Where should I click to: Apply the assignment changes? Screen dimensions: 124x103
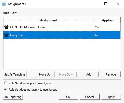[x=111, y=97]
